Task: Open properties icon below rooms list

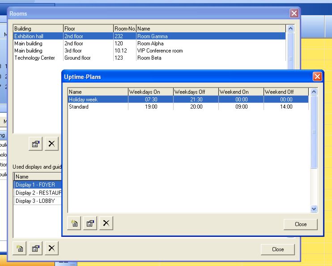Action: tap(36, 144)
